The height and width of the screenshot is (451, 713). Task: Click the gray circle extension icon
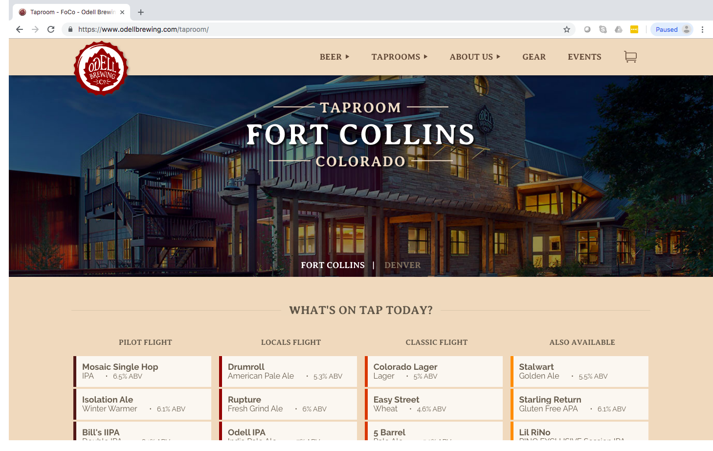587,29
